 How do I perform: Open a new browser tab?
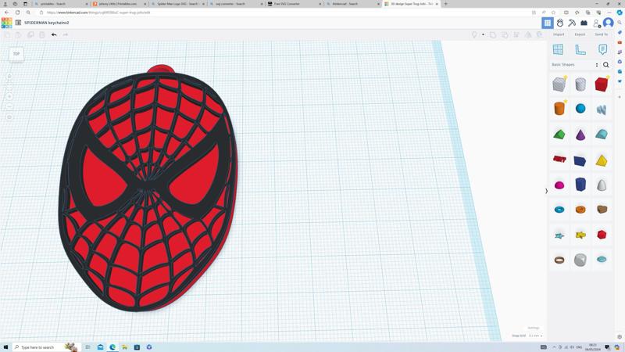pos(445,4)
